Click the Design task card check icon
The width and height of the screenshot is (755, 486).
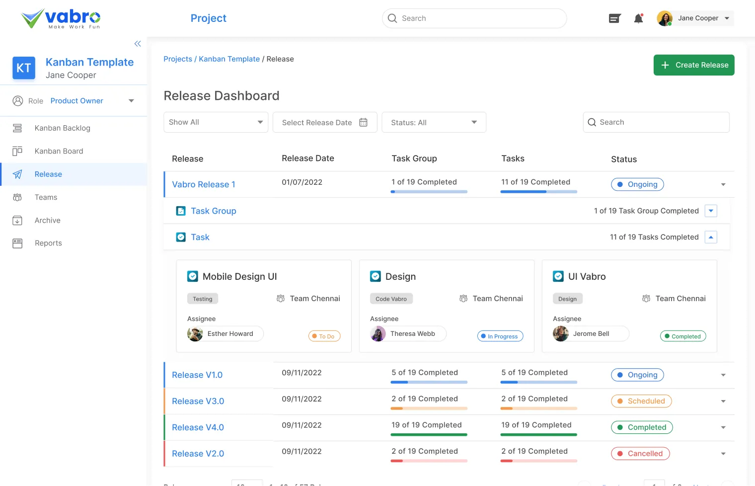376,276
